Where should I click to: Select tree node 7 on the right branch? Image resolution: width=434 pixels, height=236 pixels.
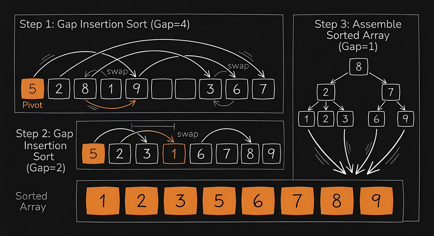(391, 92)
